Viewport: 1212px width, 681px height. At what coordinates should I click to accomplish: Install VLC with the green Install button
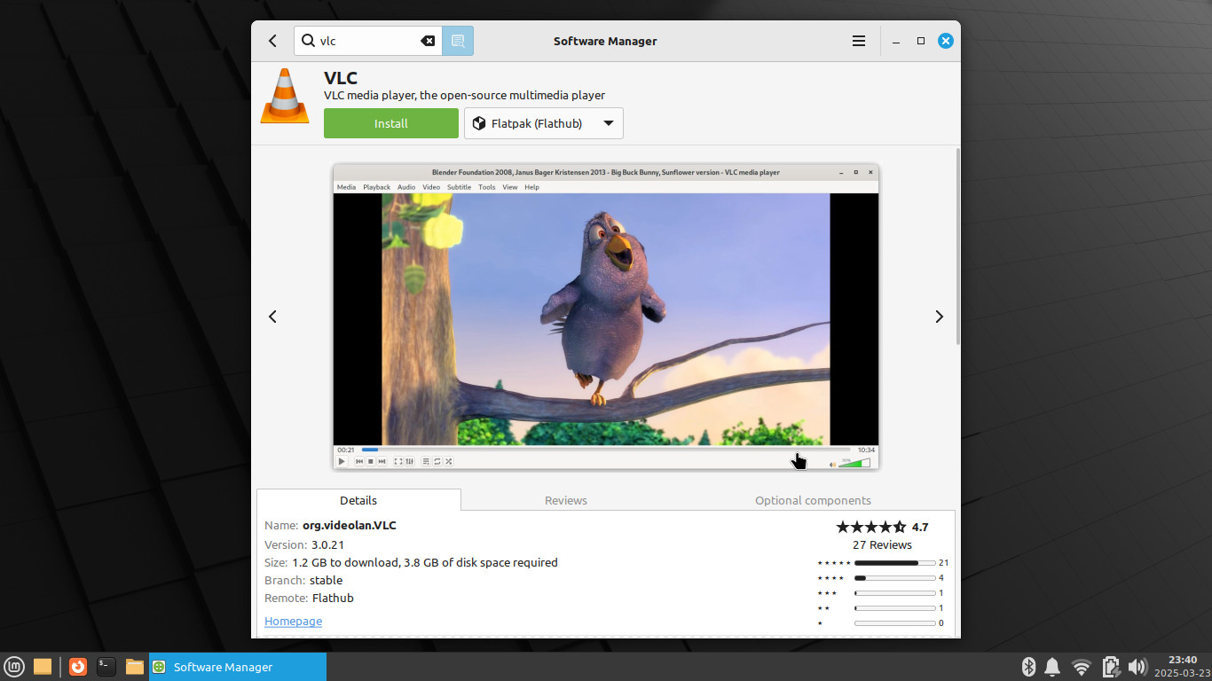coord(391,123)
